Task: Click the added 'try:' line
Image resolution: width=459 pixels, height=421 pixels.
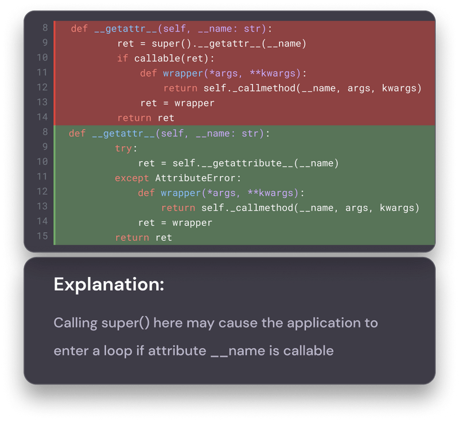Action: (x=126, y=149)
